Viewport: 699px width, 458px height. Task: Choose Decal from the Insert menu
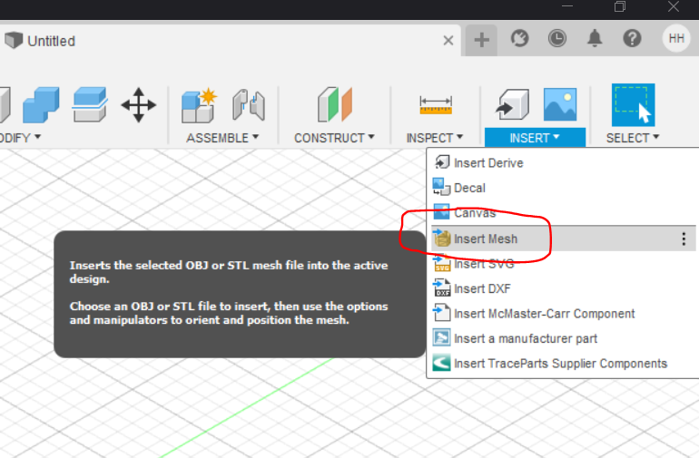pyautogui.click(x=564, y=188)
